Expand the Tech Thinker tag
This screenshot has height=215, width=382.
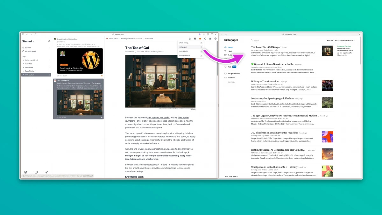pos(23,71)
